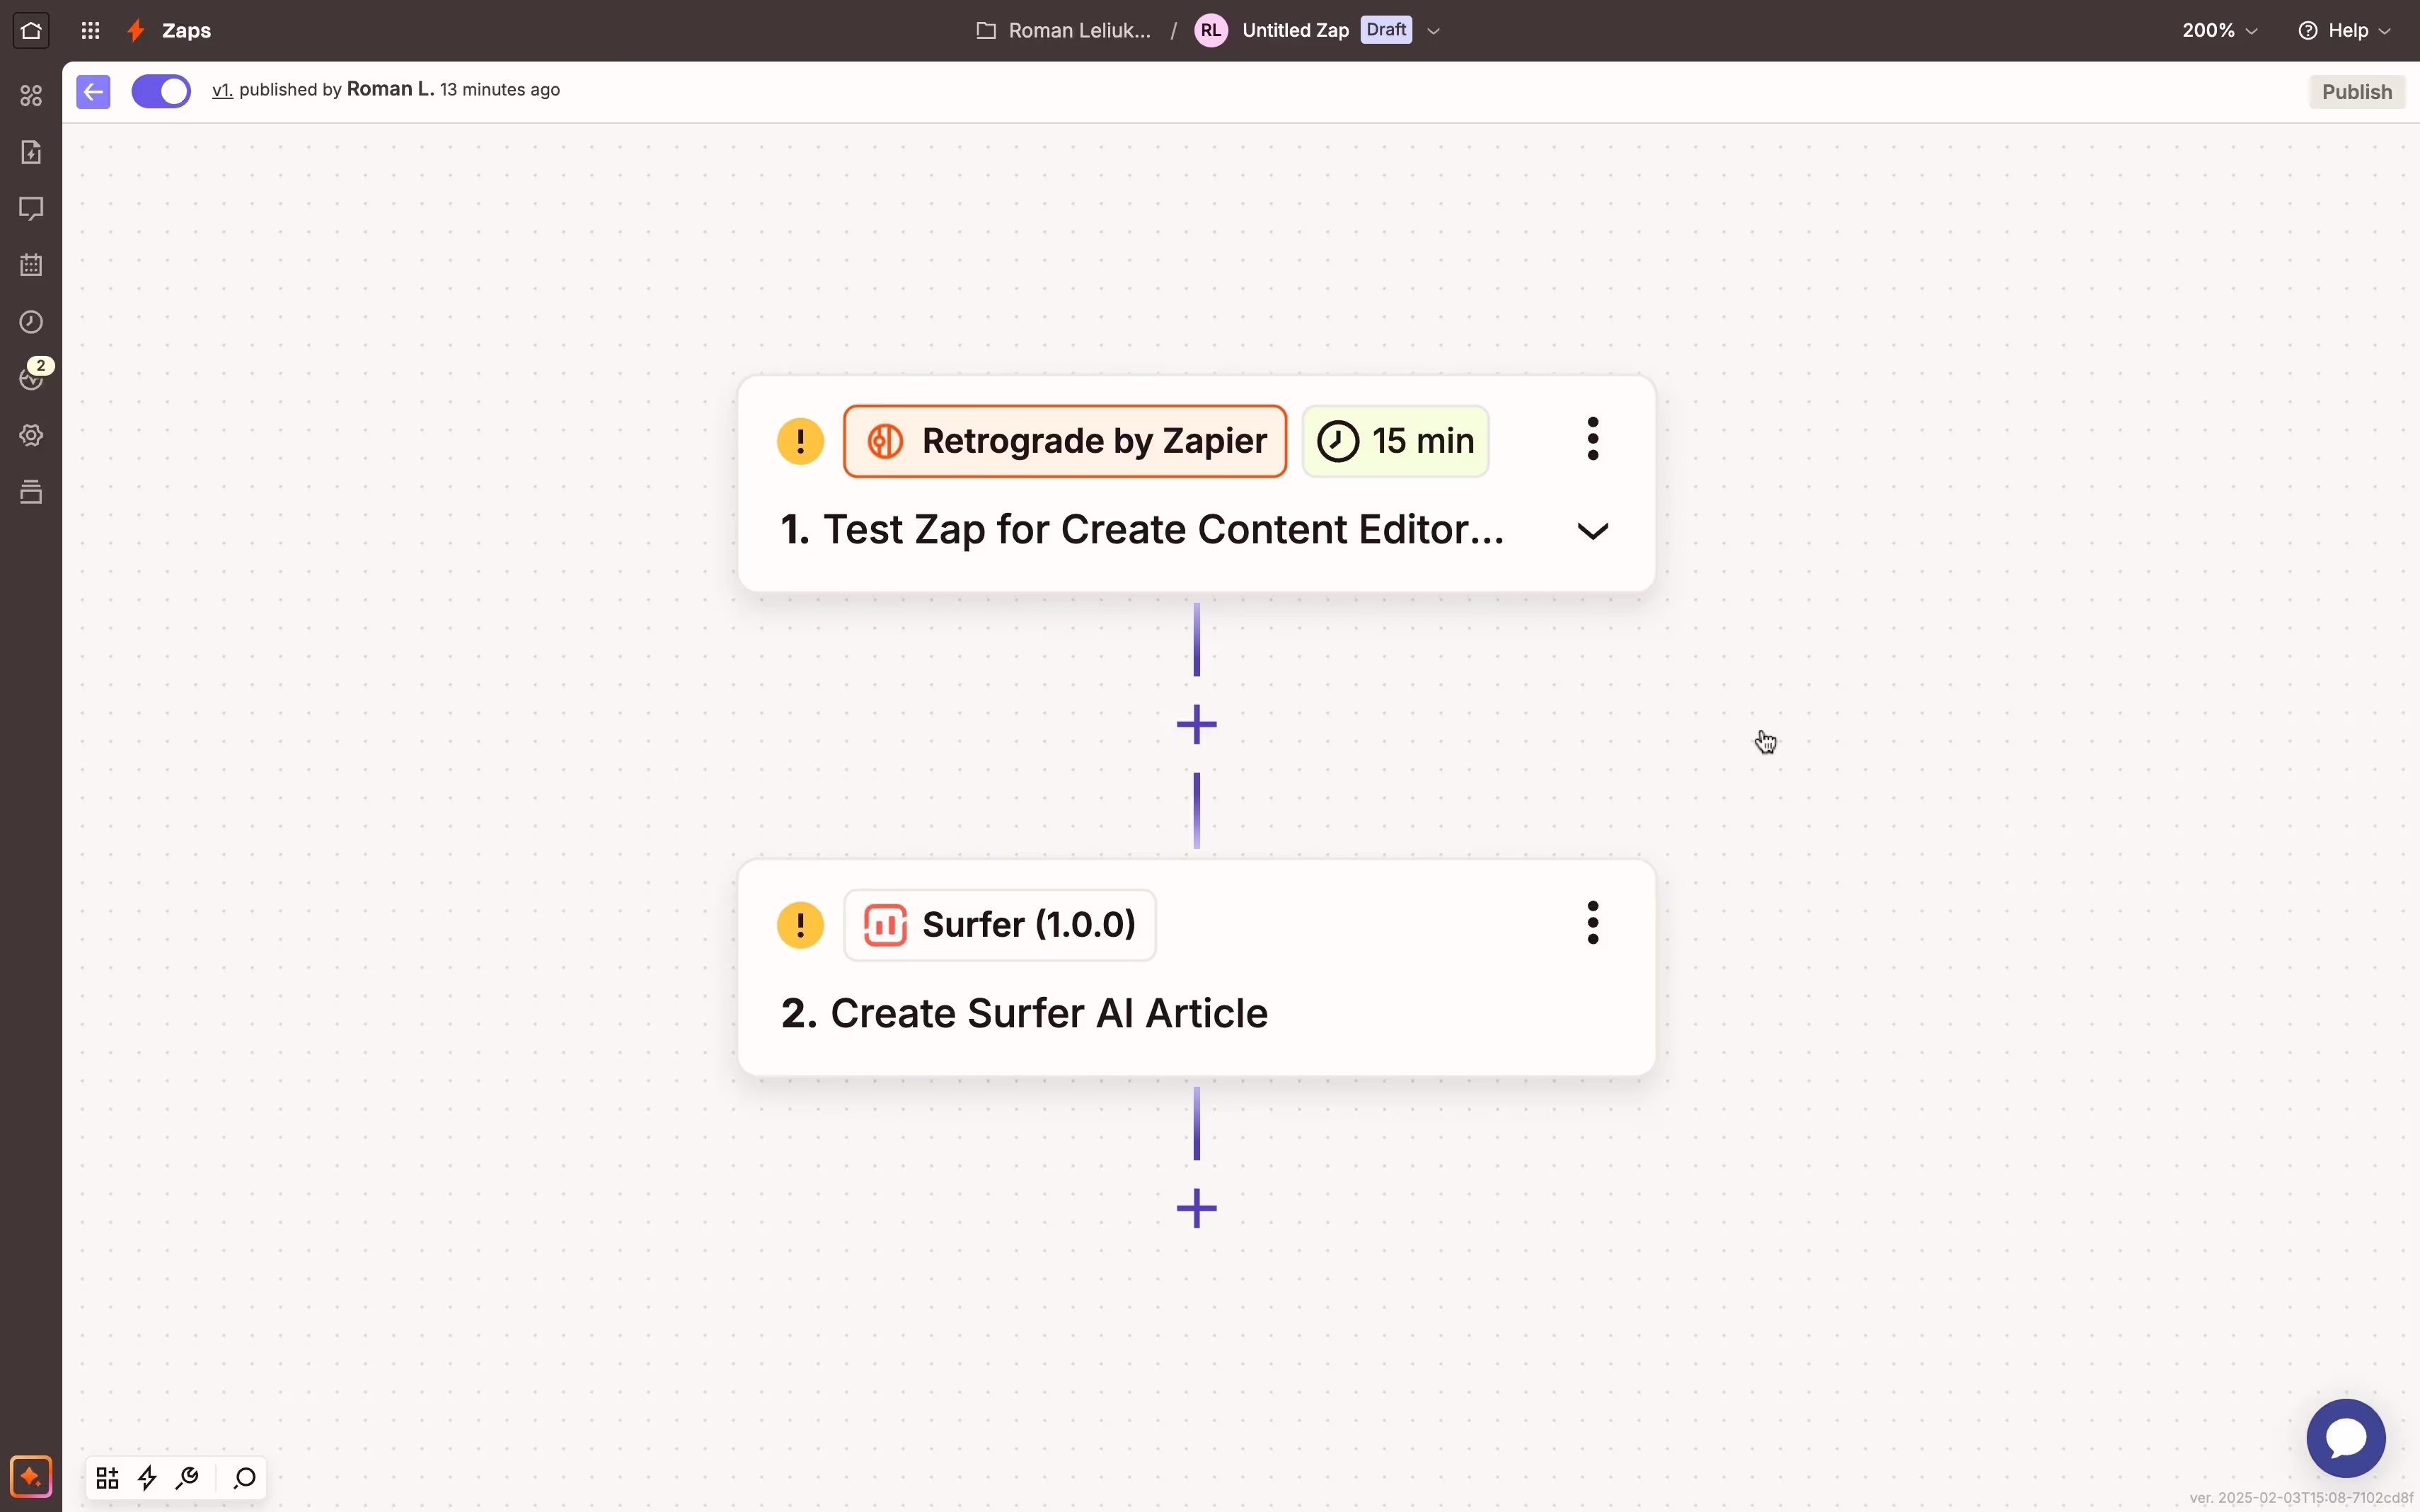
Task: Expand the Test Zap step chevron
Action: [x=1592, y=531]
